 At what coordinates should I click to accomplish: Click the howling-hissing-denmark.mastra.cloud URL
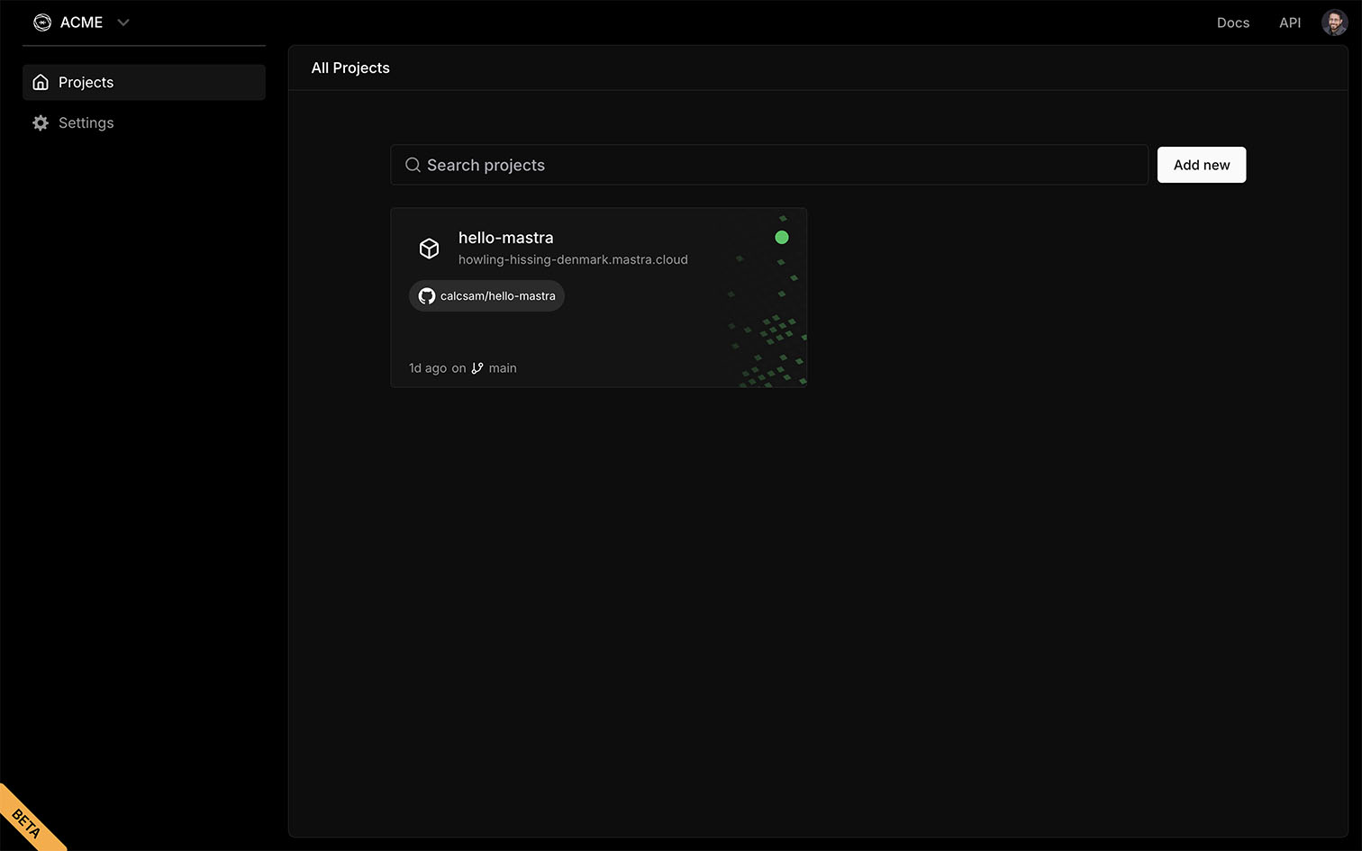pyautogui.click(x=573, y=259)
